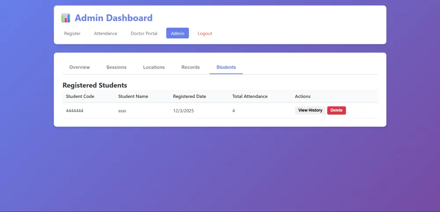440x212 pixels.
Task: Select the Students tab
Action: 226,67
